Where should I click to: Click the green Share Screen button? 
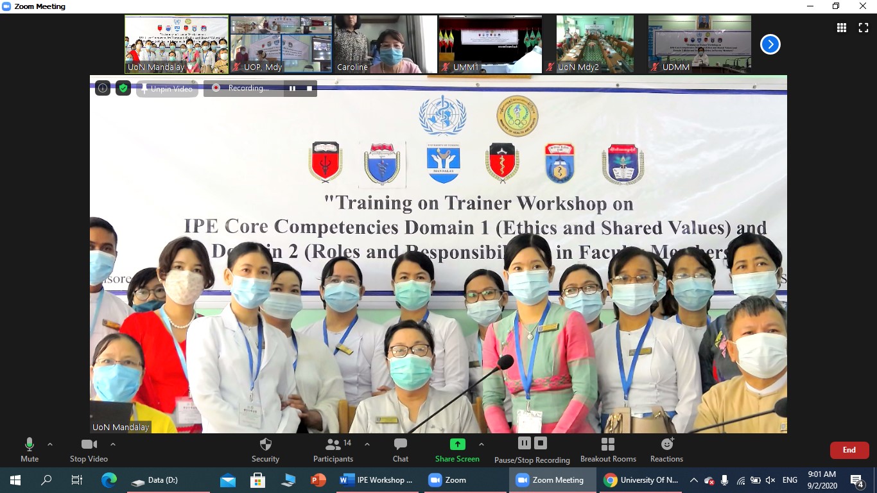click(457, 449)
